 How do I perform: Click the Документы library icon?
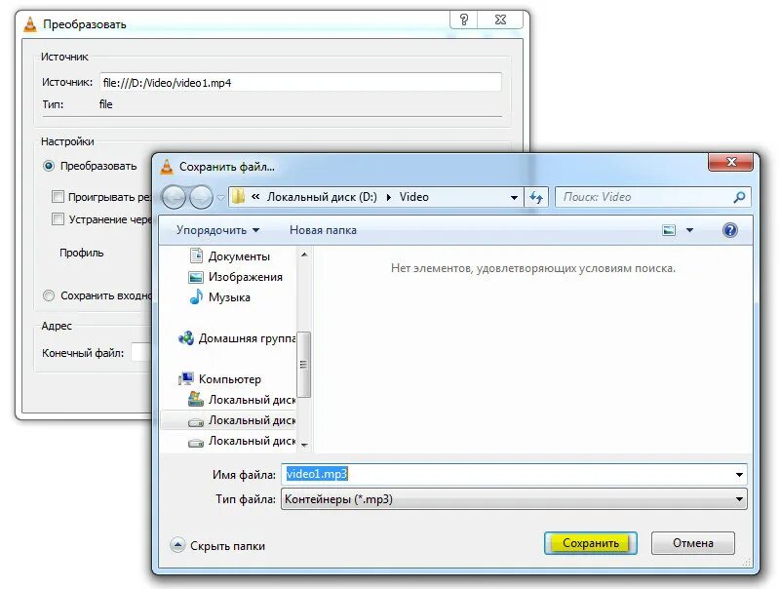click(197, 255)
